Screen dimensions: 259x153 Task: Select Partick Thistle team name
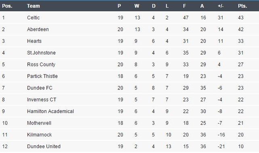point(42,76)
